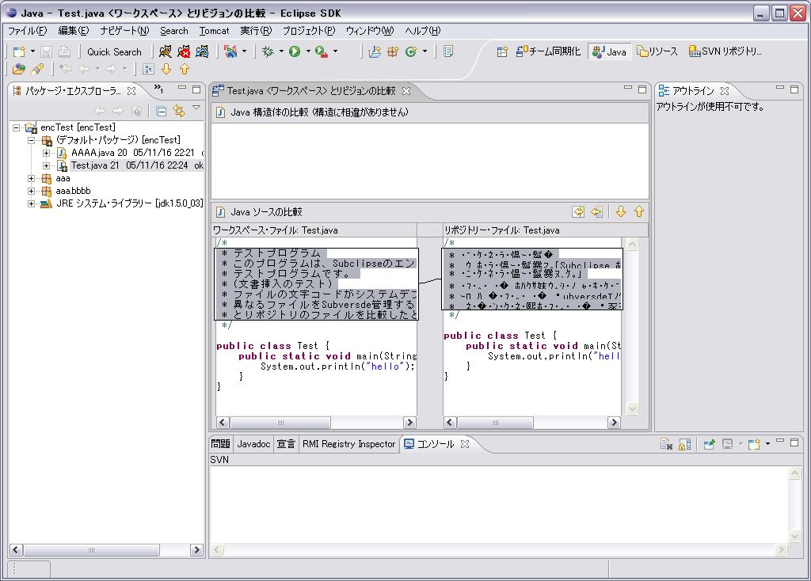This screenshot has width=811, height=581.
Task: Open the 編集(E) menu
Action: pos(74,31)
